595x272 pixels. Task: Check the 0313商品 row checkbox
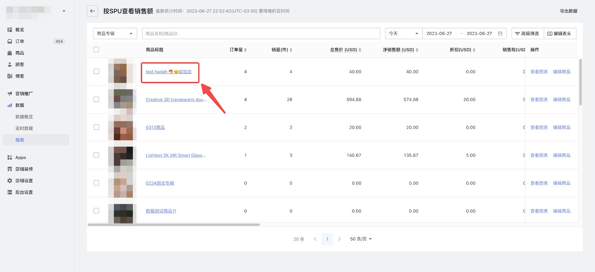(x=96, y=127)
